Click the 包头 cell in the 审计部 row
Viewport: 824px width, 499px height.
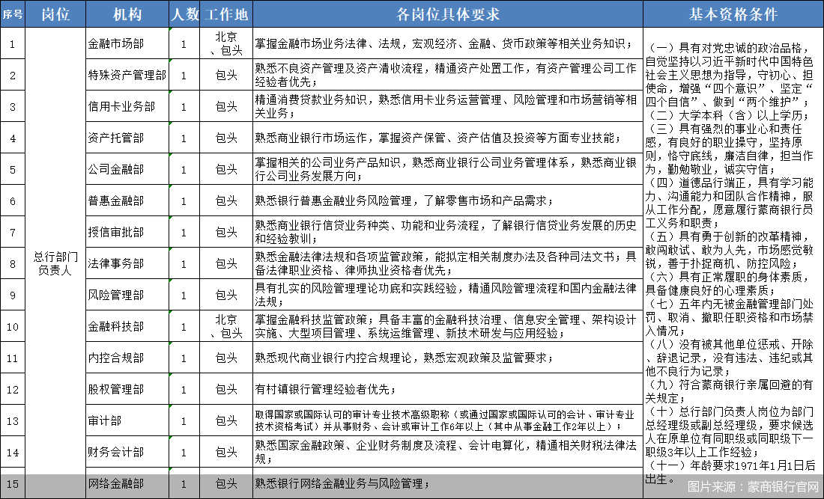(x=226, y=420)
